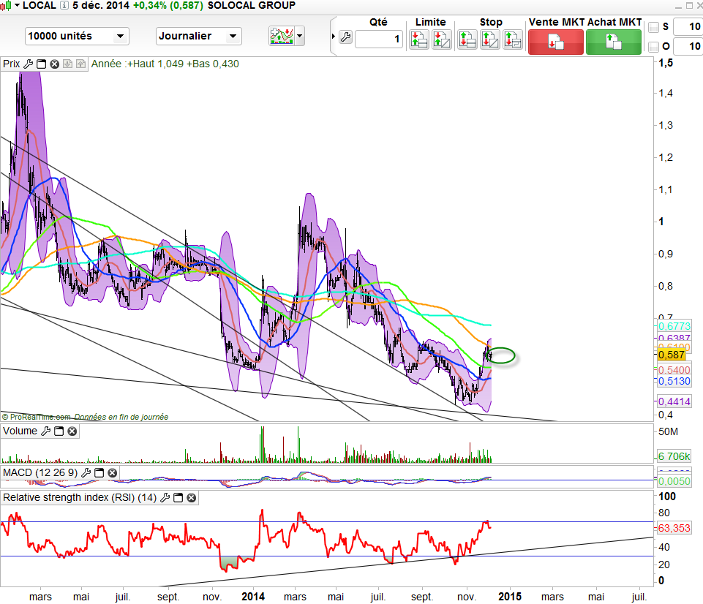Click the SOLOCAL GROUP title text
The image size is (703, 604).
click(252, 5)
